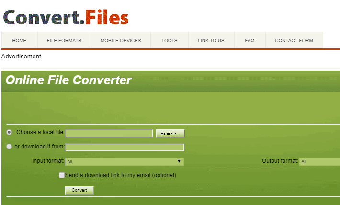
Task: Click the Online File Converter heading
Action: [68, 80]
